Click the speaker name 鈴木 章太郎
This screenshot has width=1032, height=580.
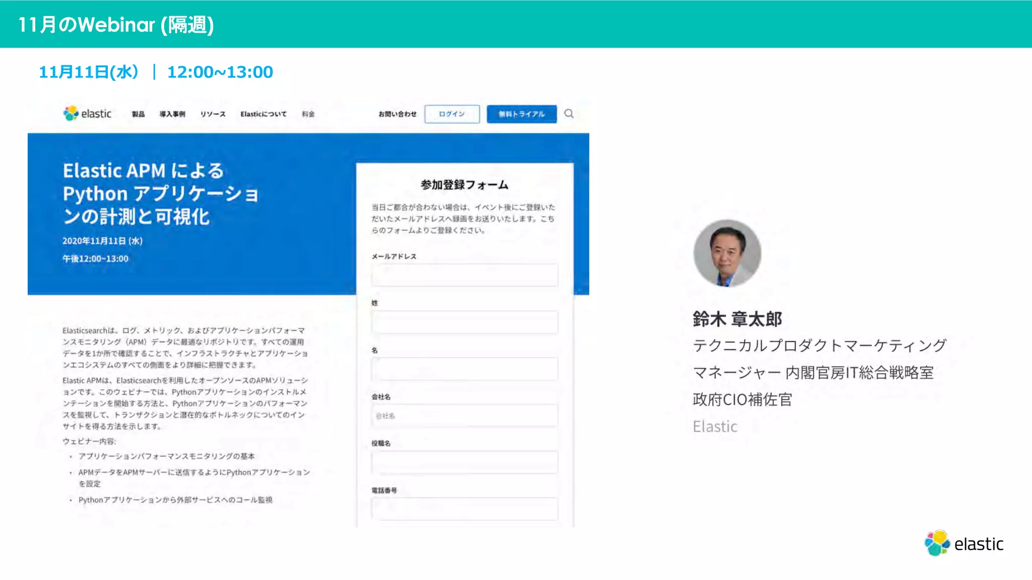coord(737,319)
